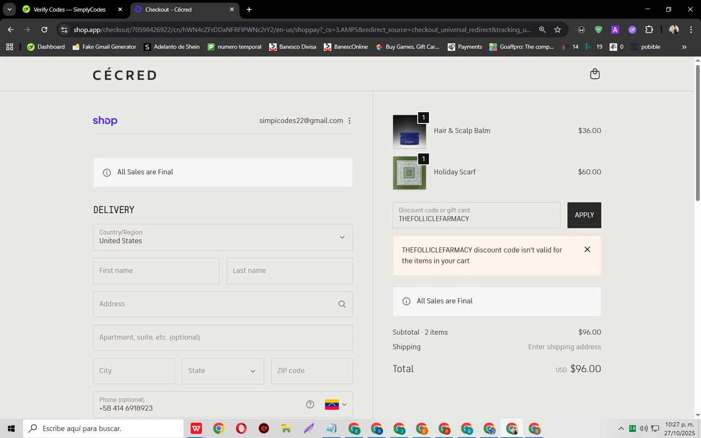Click the Hair & Scalp Balm thumbnail
The width and height of the screenshot is (701, 438).
[x=409, y=132]
